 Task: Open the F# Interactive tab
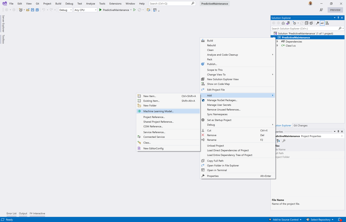(37, 213)
